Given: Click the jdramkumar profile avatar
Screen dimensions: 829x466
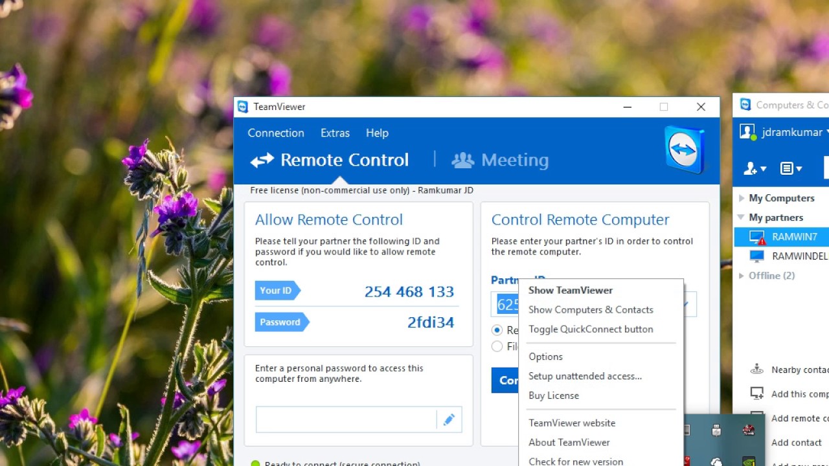Looking at the screenshot, I should tap(747, 132).
